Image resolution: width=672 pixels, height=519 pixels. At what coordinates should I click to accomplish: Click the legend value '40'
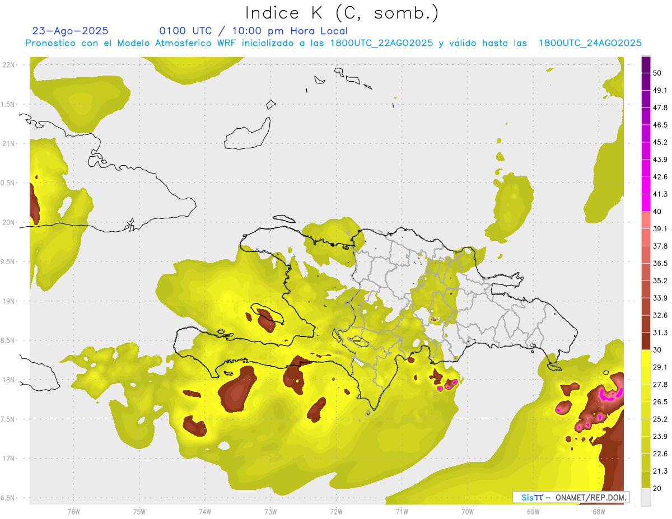click(x=658, y=211)
